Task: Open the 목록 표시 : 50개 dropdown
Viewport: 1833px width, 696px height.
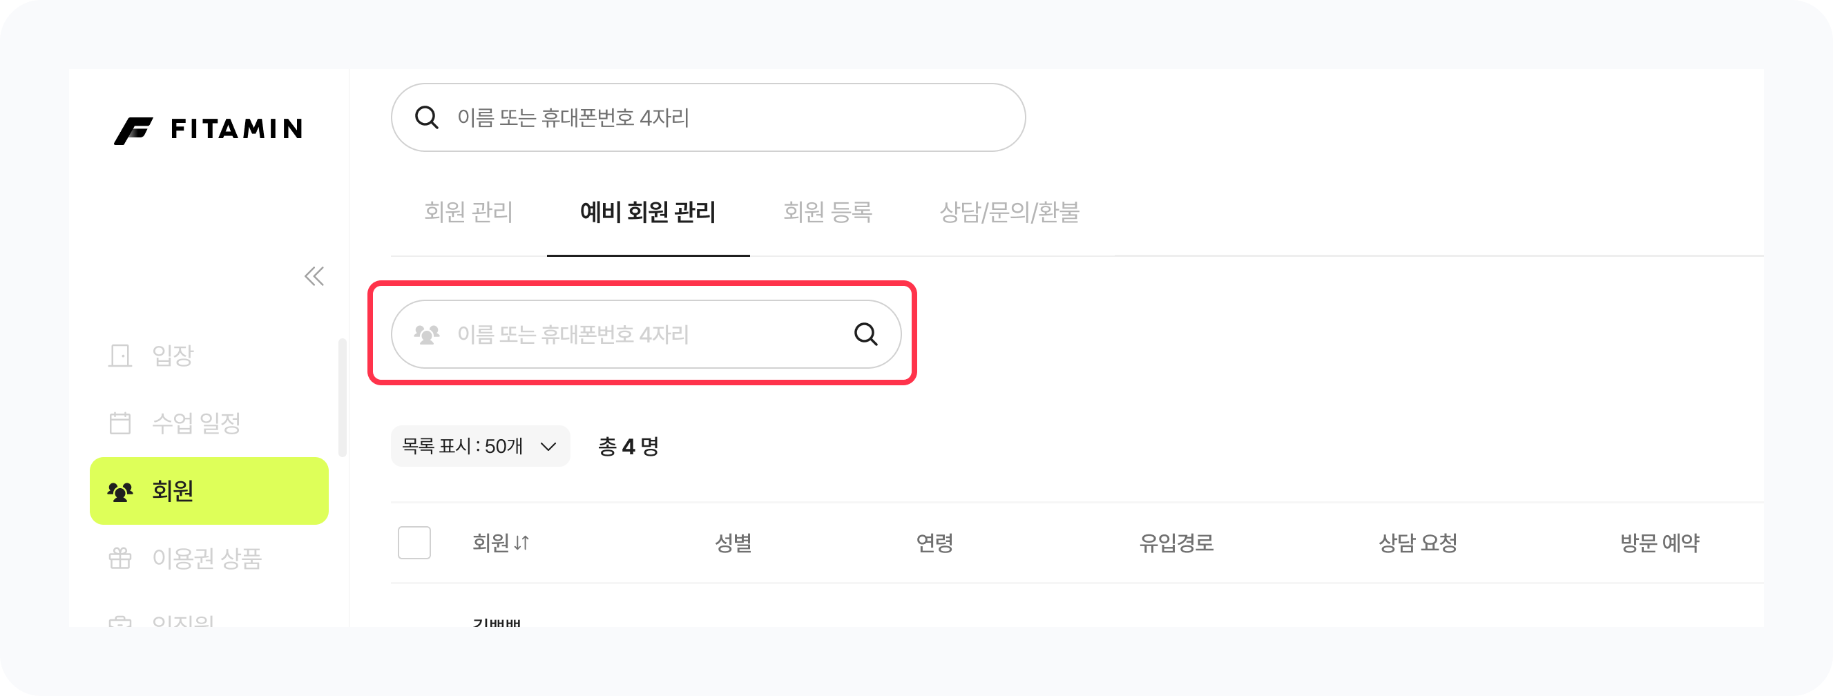Action: [480, 446]
